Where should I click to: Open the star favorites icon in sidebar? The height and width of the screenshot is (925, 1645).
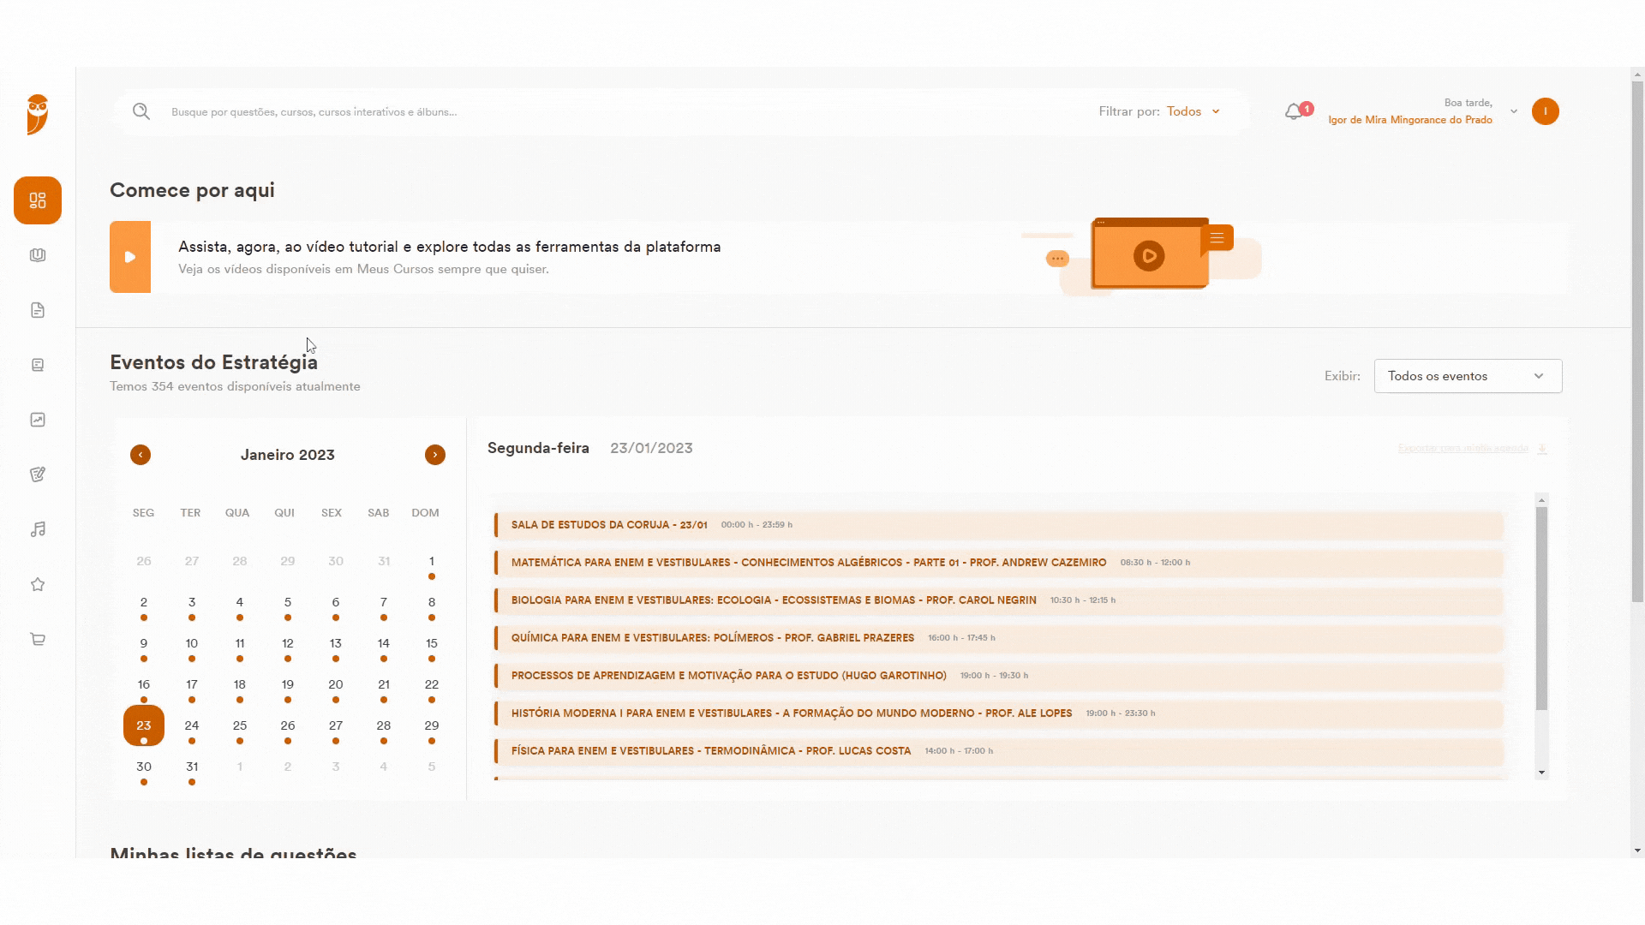pos(38,584)
